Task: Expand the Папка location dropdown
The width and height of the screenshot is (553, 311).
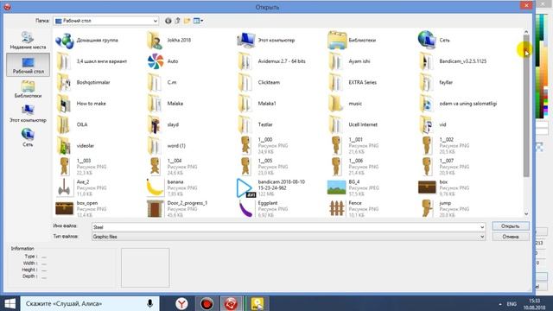Action: (x=155, y=21)
